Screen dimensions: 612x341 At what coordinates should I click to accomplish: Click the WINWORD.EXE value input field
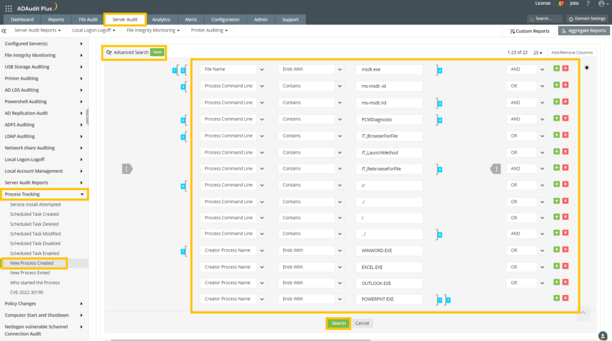(388, 250)
